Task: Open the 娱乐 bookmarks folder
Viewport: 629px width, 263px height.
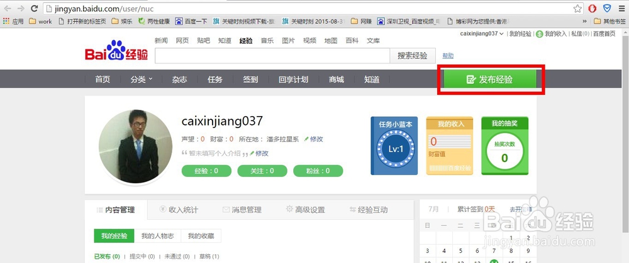Action: [122, 21]
